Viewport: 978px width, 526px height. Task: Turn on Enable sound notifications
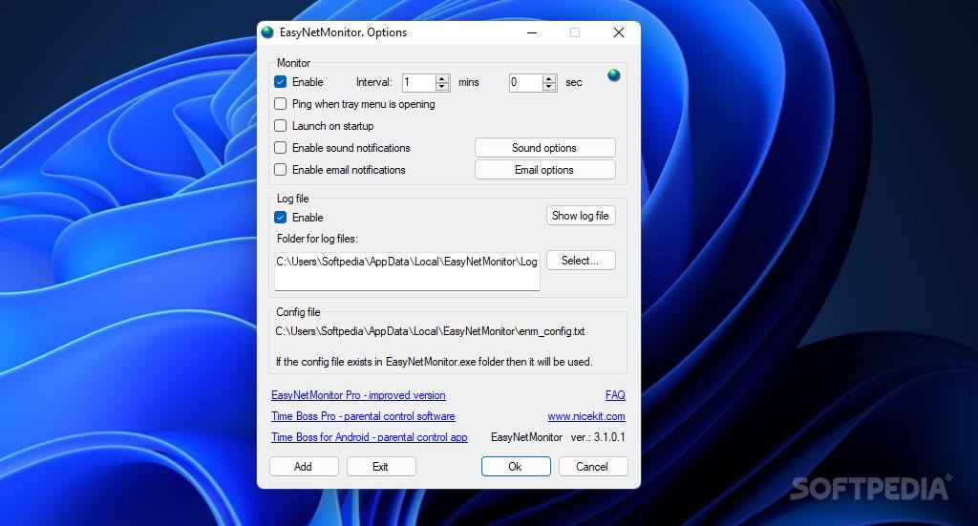tap(281, 147)
